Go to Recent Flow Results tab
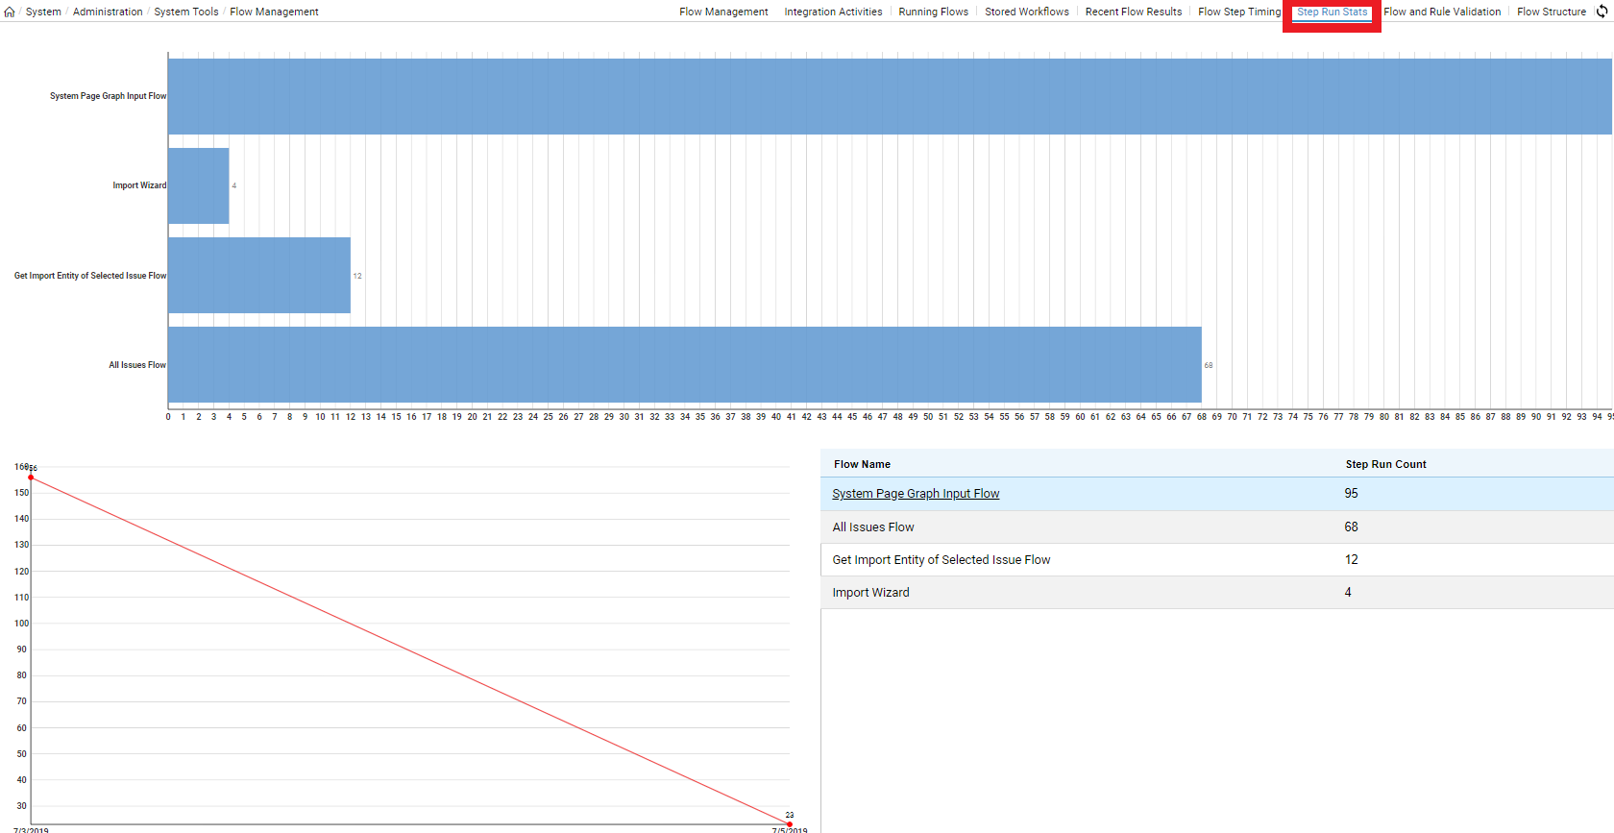Viewport: 1614px width, 833px height. pyautogui.click(x=1133, y=12)
